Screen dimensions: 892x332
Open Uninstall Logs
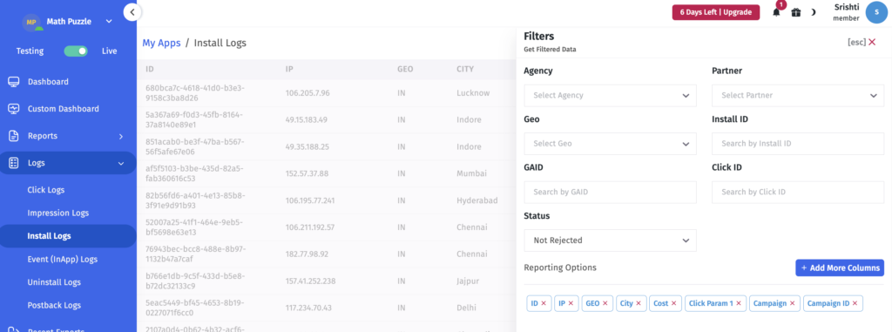pos(54,282)
